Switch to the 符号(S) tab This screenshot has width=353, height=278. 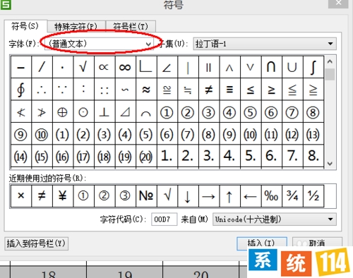pos(25,26)
